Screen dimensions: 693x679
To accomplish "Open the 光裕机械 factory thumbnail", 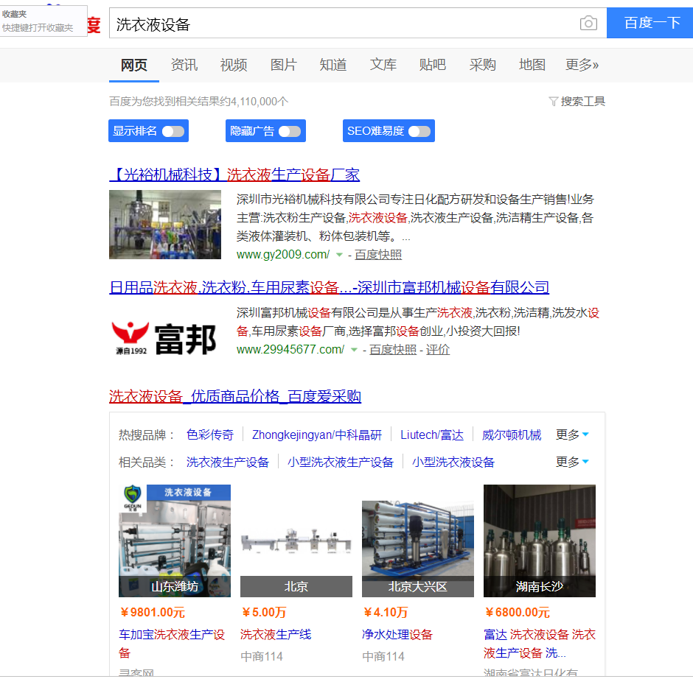I will [x=165, y=225].
